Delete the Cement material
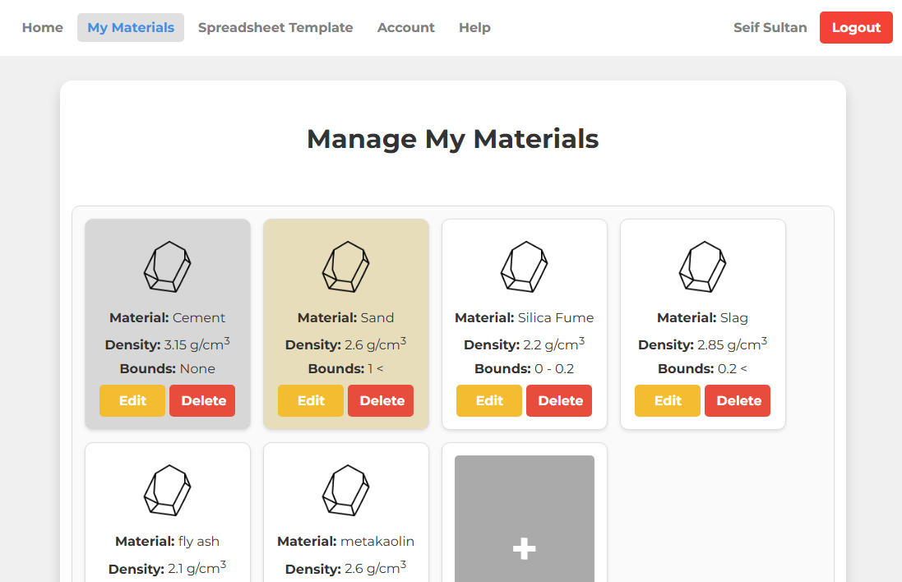Image resolution: width=902 pixels, height=582 pixels. tap(203, 401)
